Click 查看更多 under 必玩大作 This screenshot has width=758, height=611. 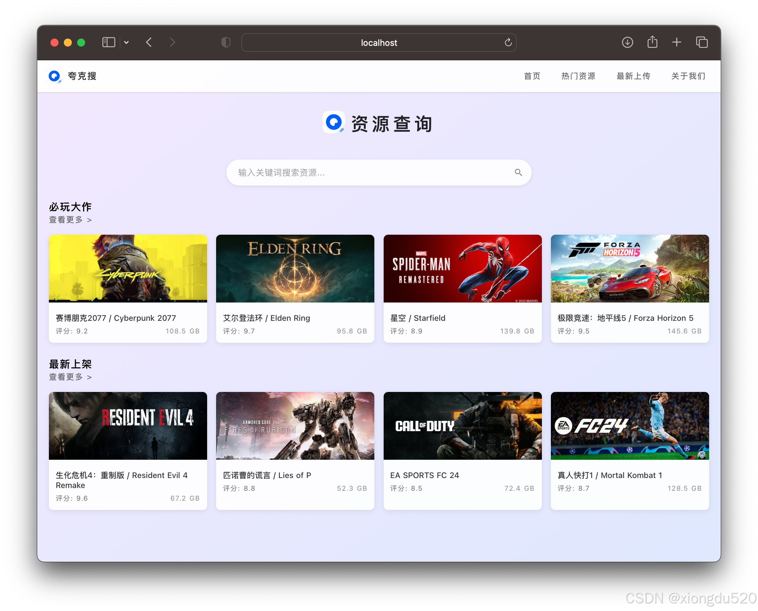pyautogui.click(x=70, y=220)
